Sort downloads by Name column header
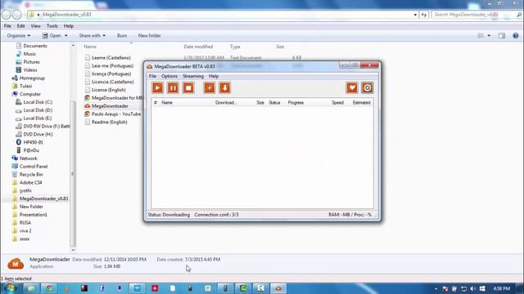Viewport: 524px width, 294px height. [167, 103]
